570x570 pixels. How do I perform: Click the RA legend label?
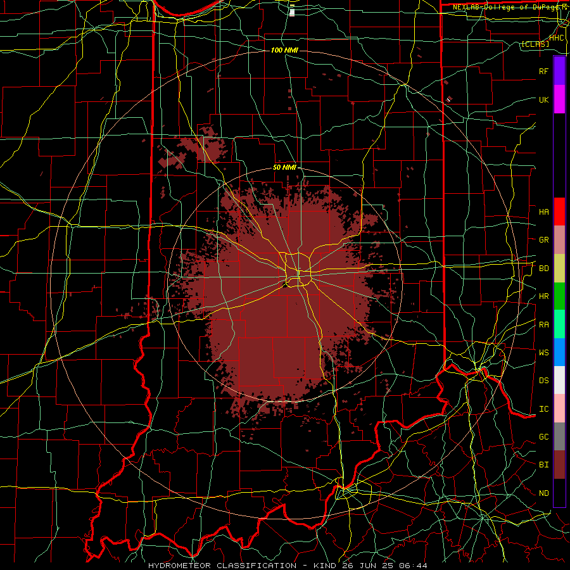tap(544, 325)
